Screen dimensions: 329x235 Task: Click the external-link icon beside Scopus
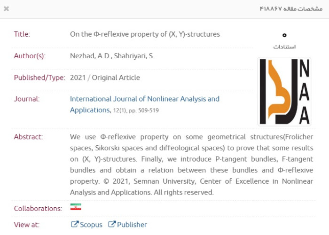click(74, 225)
